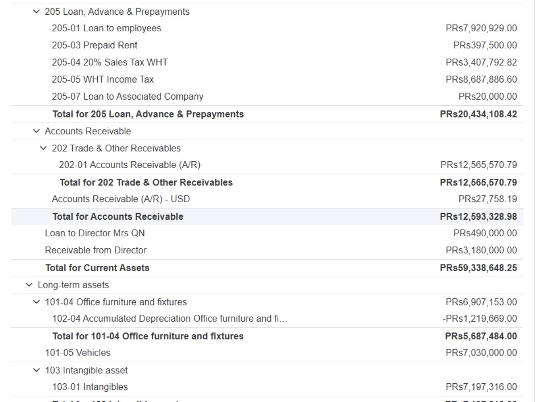Open total PRs20,434,108.42 for Loan, Advance & Prepayments
Image resolution: width=536 pixels, height=402 pixels.
pos(478,114)
